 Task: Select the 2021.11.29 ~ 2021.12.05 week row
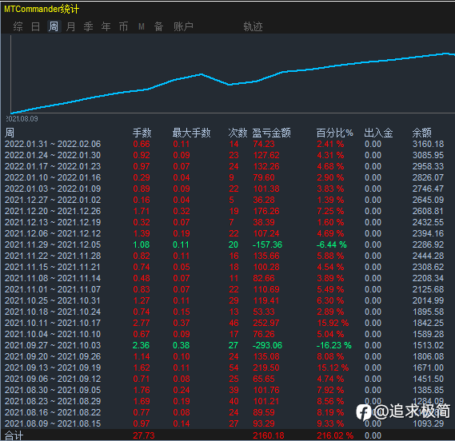228,244
